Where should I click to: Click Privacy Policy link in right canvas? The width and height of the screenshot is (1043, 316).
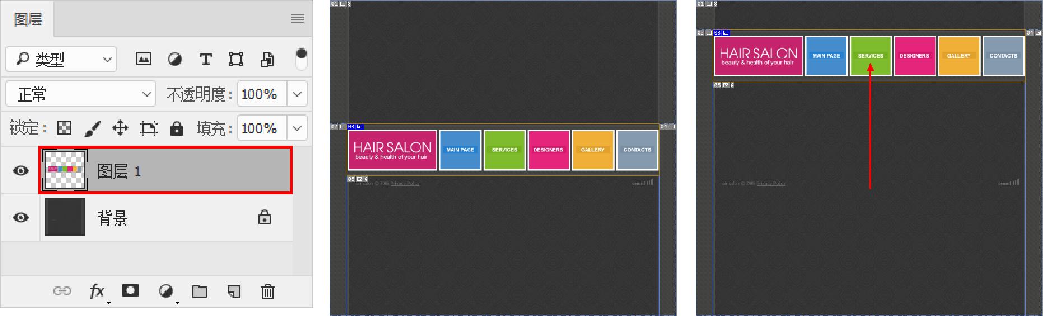coord(771,183)
